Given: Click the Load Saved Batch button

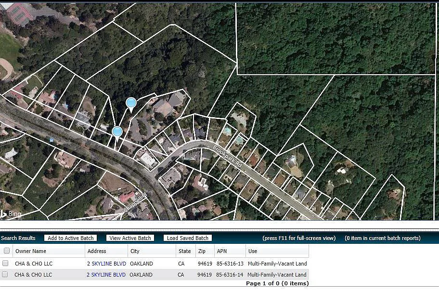Looking at the screenshot, I should (x=188, y=238).
